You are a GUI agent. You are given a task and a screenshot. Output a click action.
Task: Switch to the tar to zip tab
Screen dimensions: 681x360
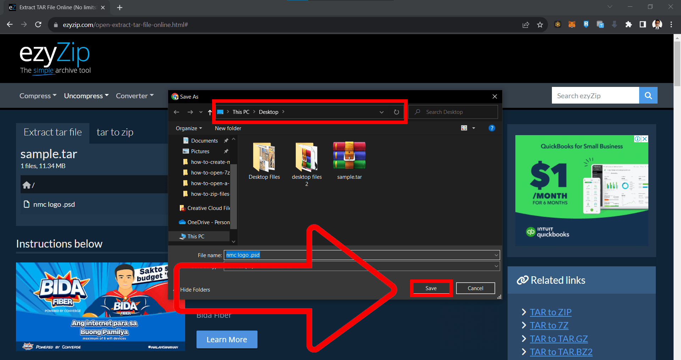click(x=115, y=132)
